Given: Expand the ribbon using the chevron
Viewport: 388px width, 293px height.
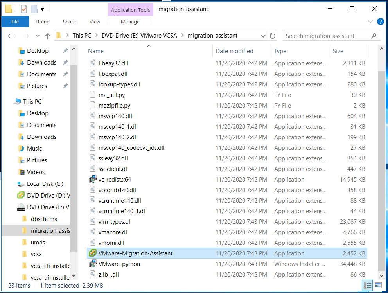Looking at the screenshot, I should pyautogui.click(x=370, y=22).
